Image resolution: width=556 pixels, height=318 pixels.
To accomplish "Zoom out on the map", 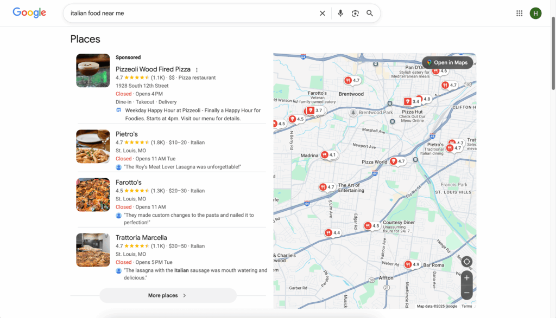I will pyautogui.click(x=466, y=293).
